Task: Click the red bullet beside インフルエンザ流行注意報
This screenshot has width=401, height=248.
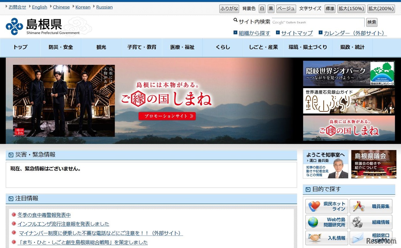Action: point(14,224)
